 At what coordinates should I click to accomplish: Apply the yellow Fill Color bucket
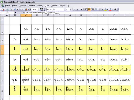pyautogui.click(x=105, y=9)
